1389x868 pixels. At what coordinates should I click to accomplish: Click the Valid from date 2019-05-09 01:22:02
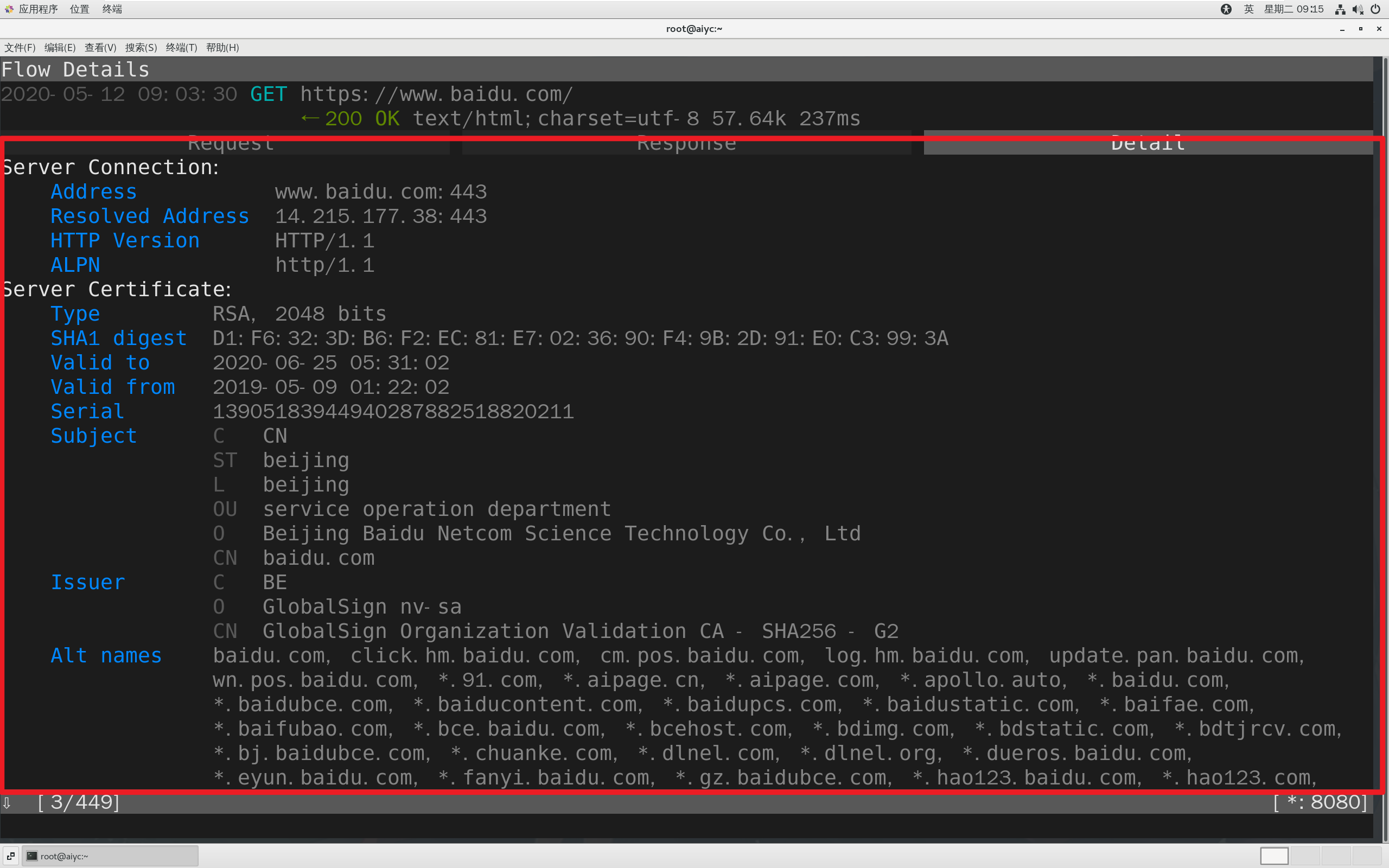tap(331, 387)
